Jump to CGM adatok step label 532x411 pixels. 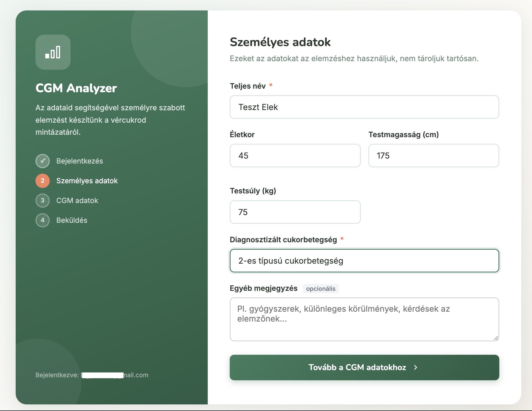[77, 201]
